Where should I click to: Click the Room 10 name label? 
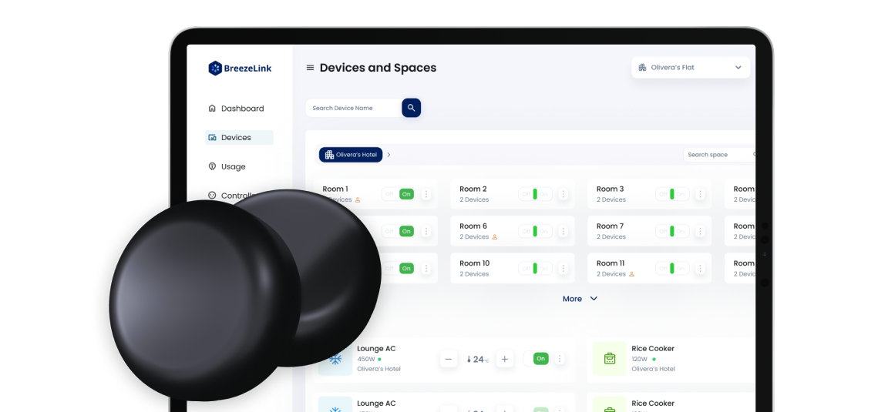[475, 263]
